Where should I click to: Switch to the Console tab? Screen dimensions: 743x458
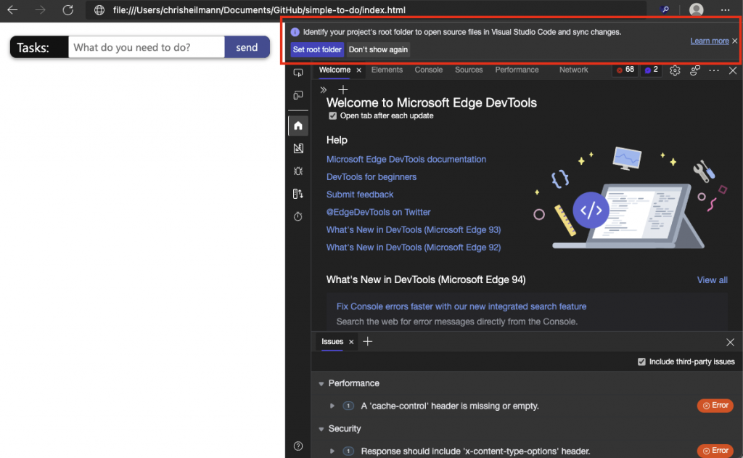click(x=428, y=70)
